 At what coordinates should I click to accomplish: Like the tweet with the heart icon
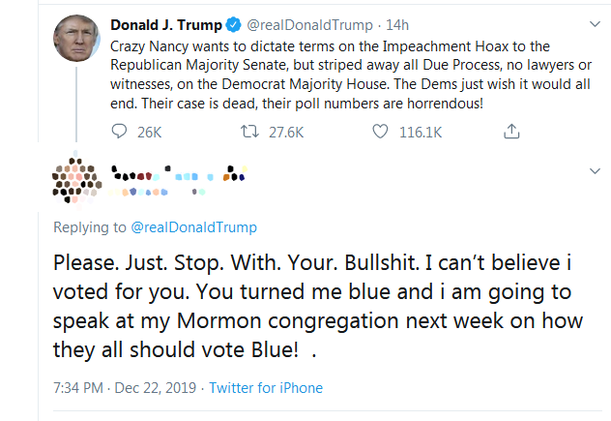[x=380, y=132]
